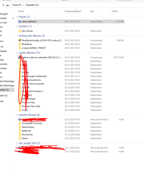
Task: Click the drive icon in the address bar
Action: 8,5
